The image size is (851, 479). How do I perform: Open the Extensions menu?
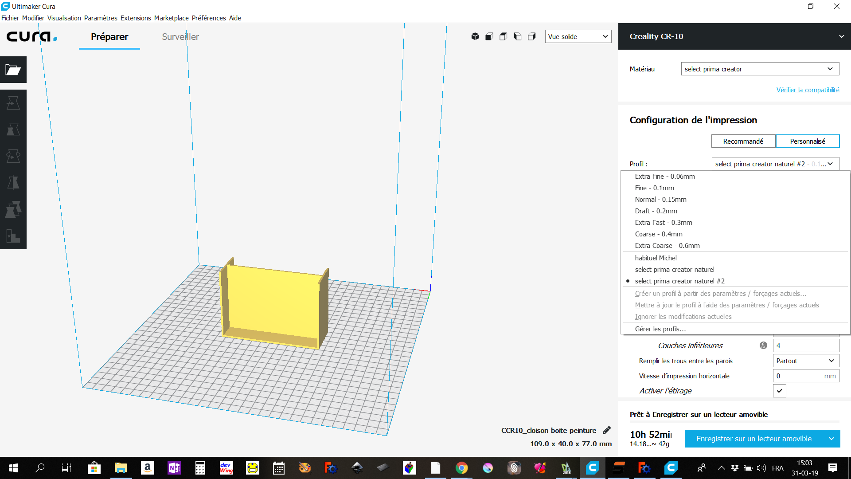[x=136, y=18]
